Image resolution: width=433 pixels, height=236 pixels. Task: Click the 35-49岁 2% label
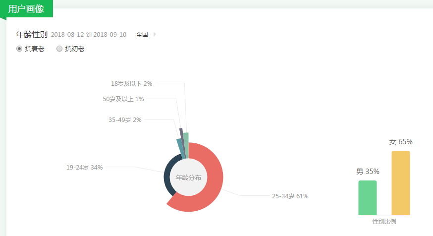125,120
